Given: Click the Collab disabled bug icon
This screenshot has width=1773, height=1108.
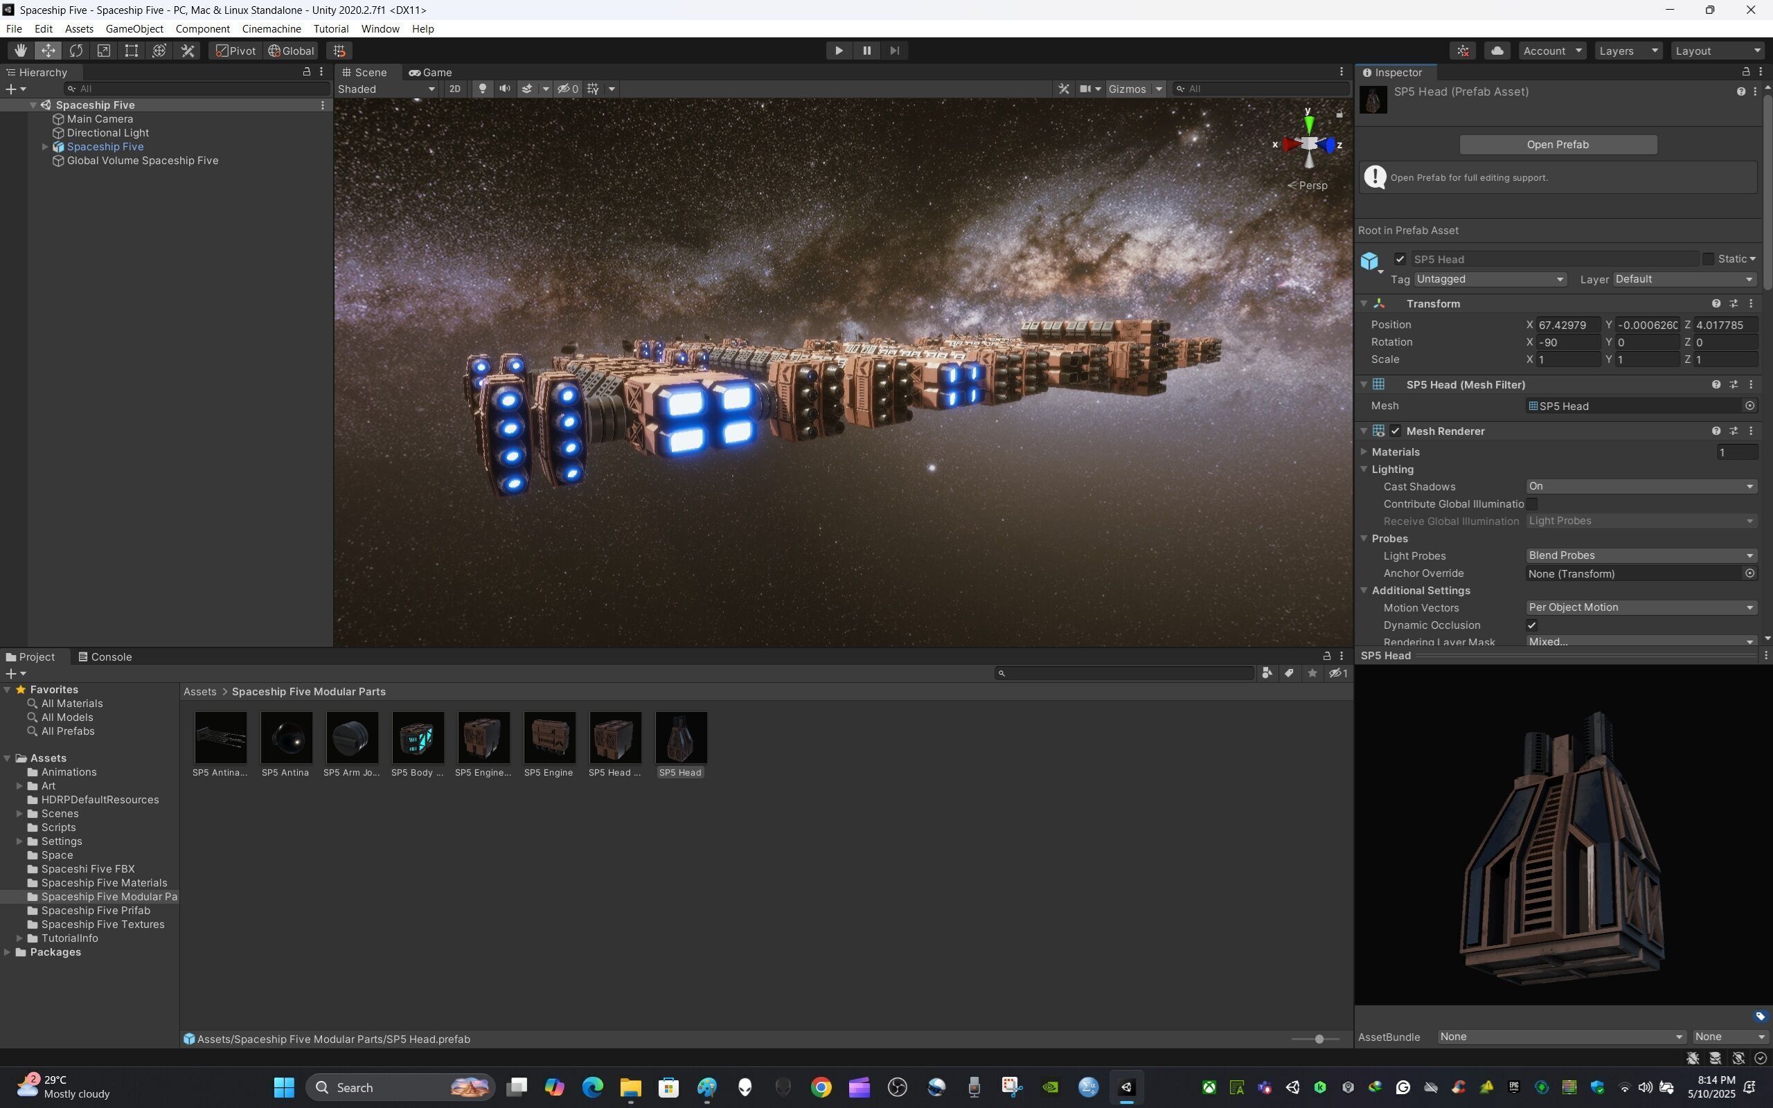Looking at the screenshot, I should pos(1462,51).
